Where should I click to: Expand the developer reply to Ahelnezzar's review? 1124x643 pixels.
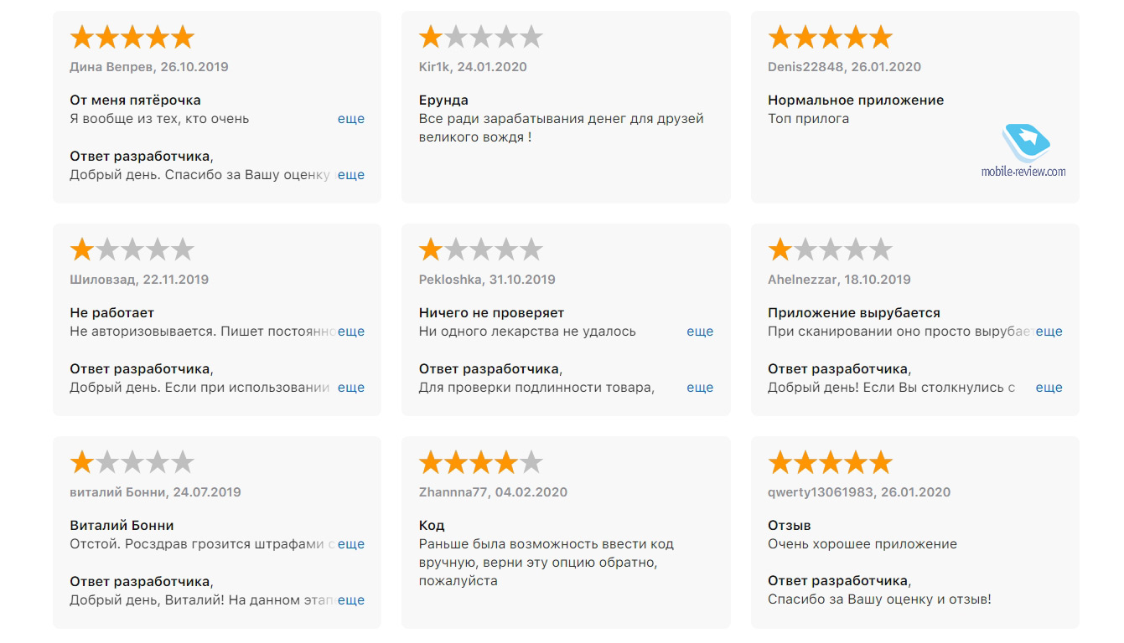[x=1049, y=388]
